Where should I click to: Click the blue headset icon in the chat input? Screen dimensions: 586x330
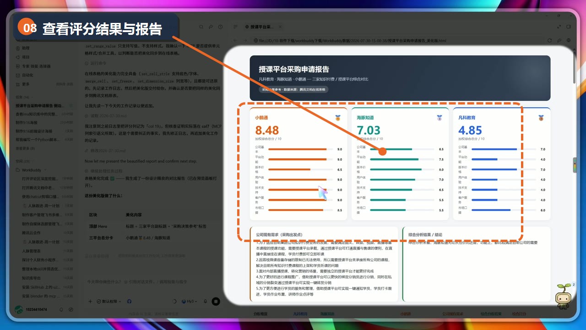click(129, 302)
